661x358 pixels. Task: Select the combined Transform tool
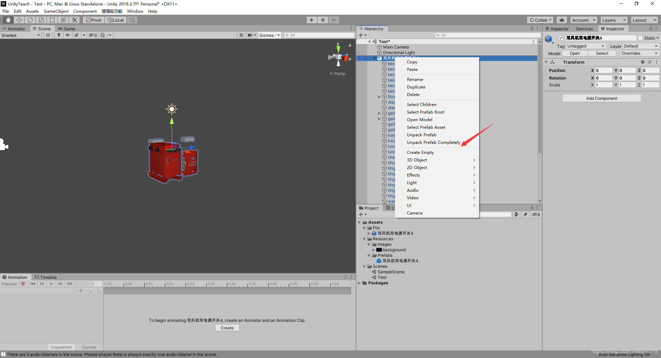click(x=63, y=20)
